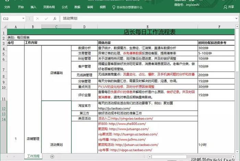Select column A header
The height and width of the screenshot is (161, 240).
(x=16, y=27)
